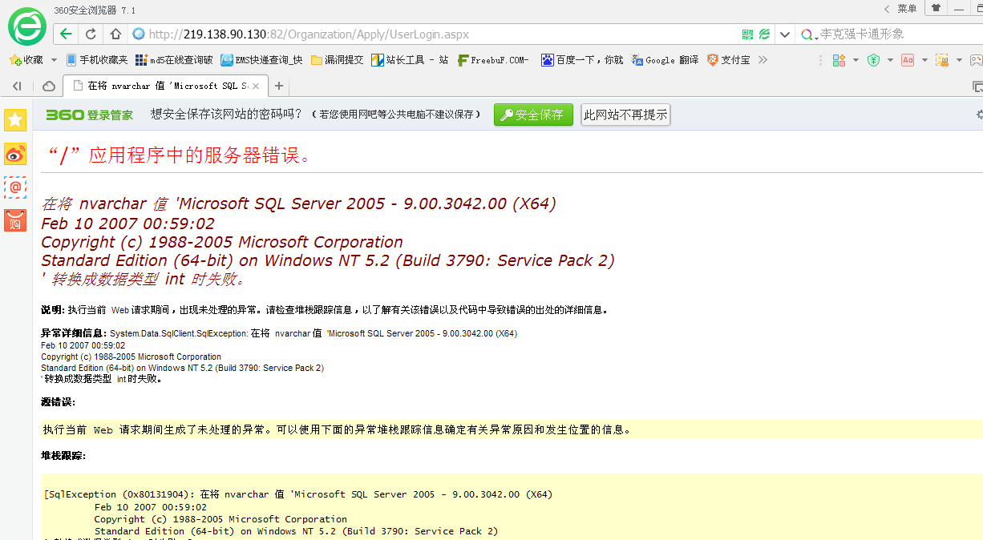Image resolution: width=983 pixels, height=540 pixels.
Task: Open the 百度一下，你就 bookmark
Action: [582, 60]
